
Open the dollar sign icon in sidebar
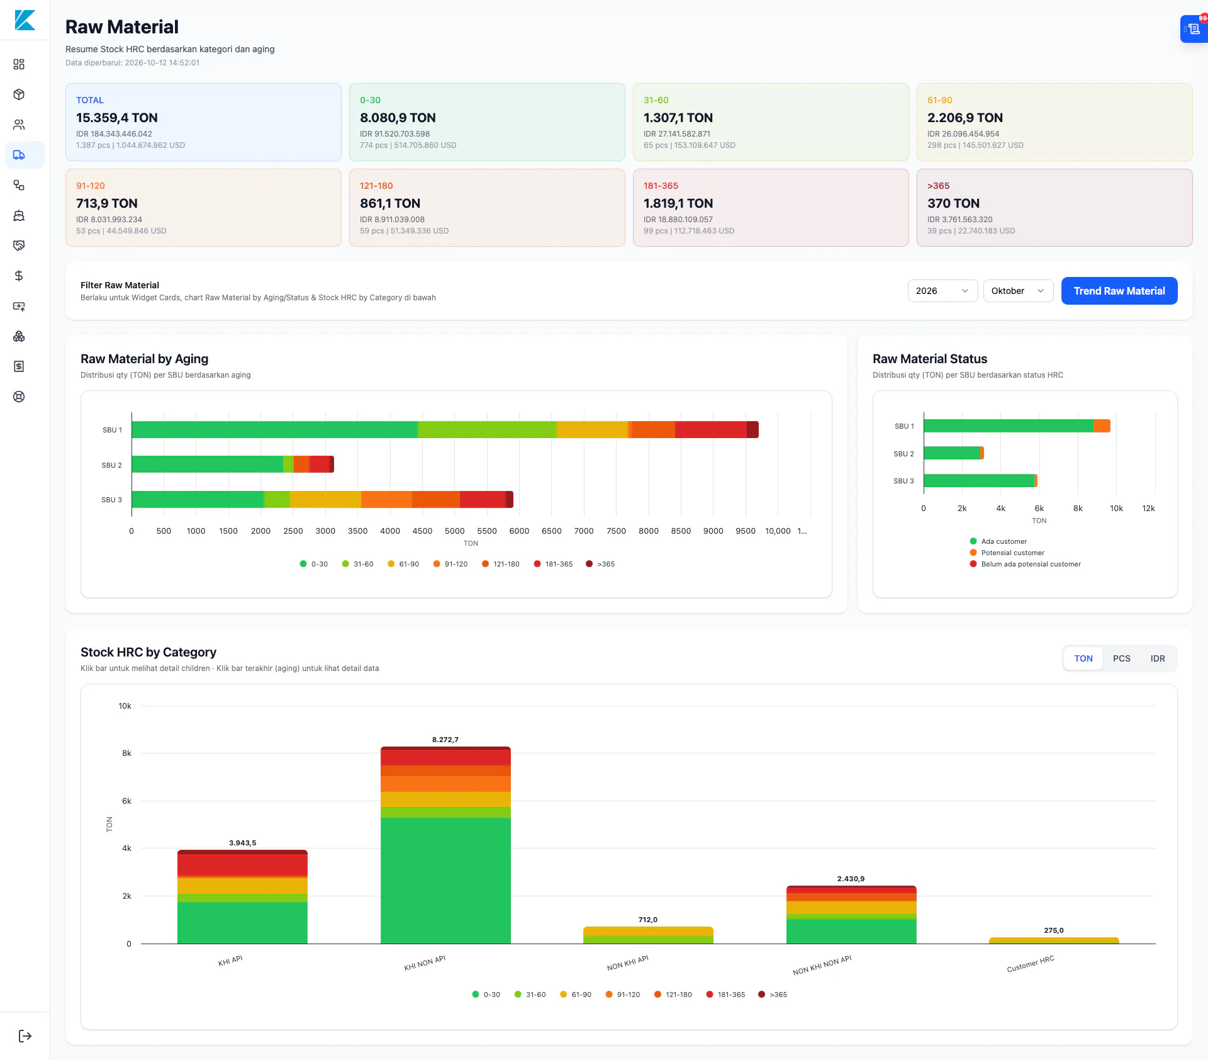(19, 276)
